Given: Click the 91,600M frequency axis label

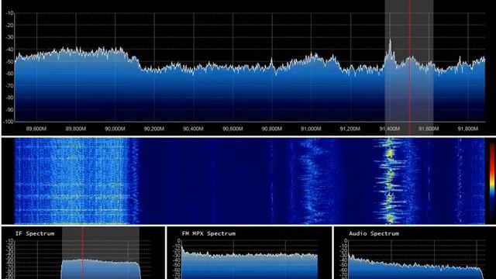Looking at the screenshot, I should click(x=429, y=129).
